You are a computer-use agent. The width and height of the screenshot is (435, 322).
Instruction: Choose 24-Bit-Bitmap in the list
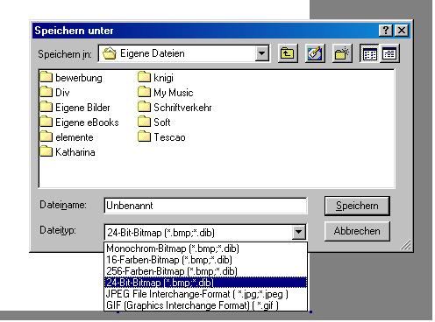point(205,283)
